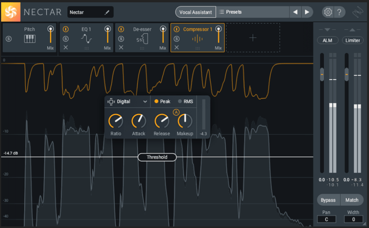Solo the EQ 1 module
Screen dimensions: 369x228
(66, 39)
